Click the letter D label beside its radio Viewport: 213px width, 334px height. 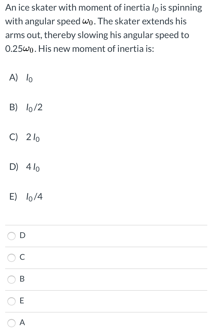point(22,236)
